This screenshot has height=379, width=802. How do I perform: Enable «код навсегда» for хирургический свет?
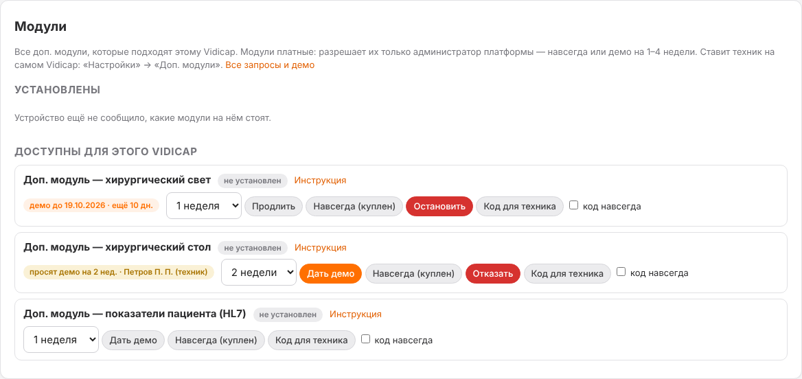click(574, 205)
